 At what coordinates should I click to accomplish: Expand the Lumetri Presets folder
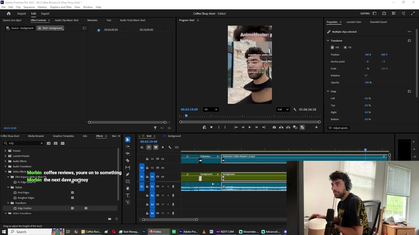click(5, 156)
